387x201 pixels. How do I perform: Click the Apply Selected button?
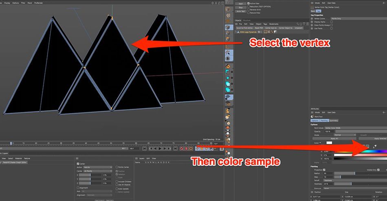click(373, 138)
